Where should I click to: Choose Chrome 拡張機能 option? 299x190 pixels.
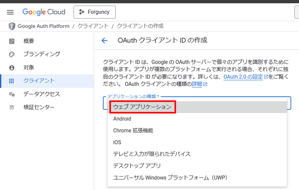197,131
